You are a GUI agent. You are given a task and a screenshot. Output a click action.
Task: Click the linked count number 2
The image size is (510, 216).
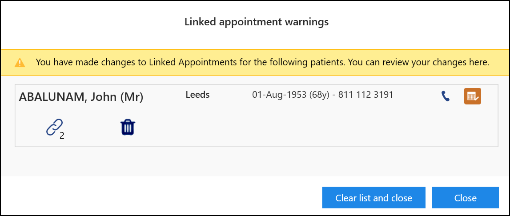[x=62, y=136]
